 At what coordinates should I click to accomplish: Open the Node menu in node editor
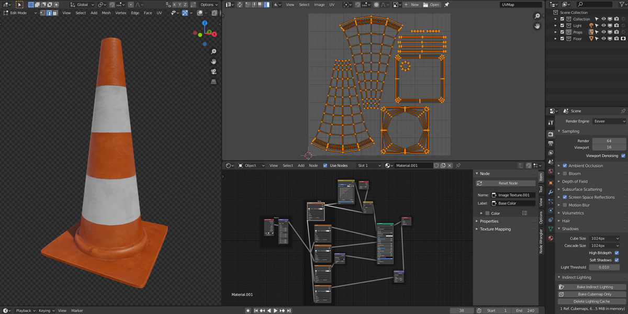[x=313, y=165]
